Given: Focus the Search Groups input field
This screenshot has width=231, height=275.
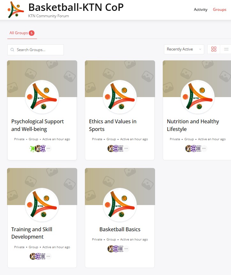Looking at the screenshot, I should point(35,50).
